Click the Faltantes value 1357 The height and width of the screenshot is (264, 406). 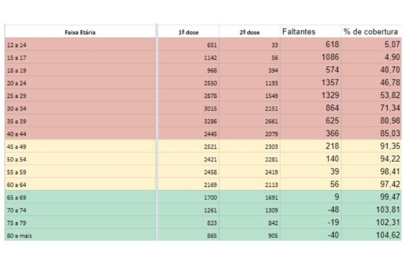(x=329, y=83)
